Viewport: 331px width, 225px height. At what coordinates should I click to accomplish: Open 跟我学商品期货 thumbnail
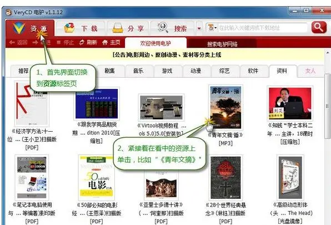click(x=97, y=103)
